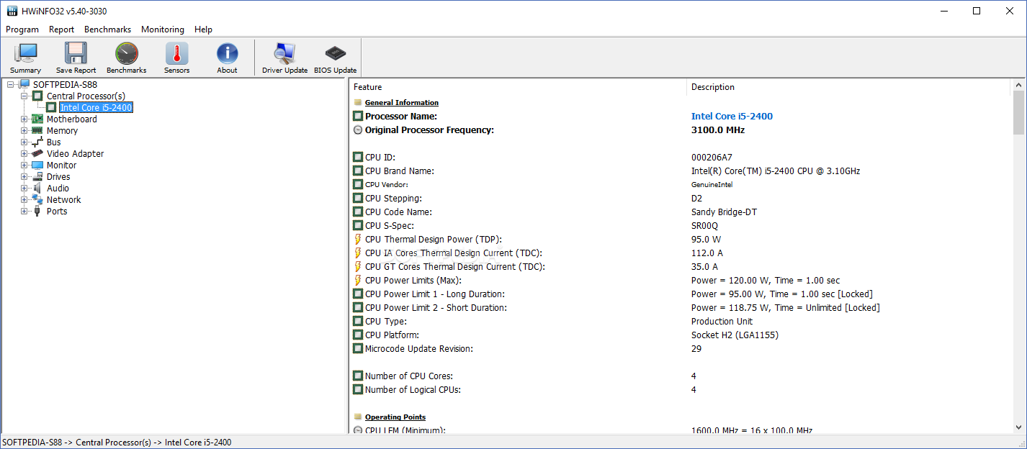Open BIOS Update chip icon

coord(335,54)
